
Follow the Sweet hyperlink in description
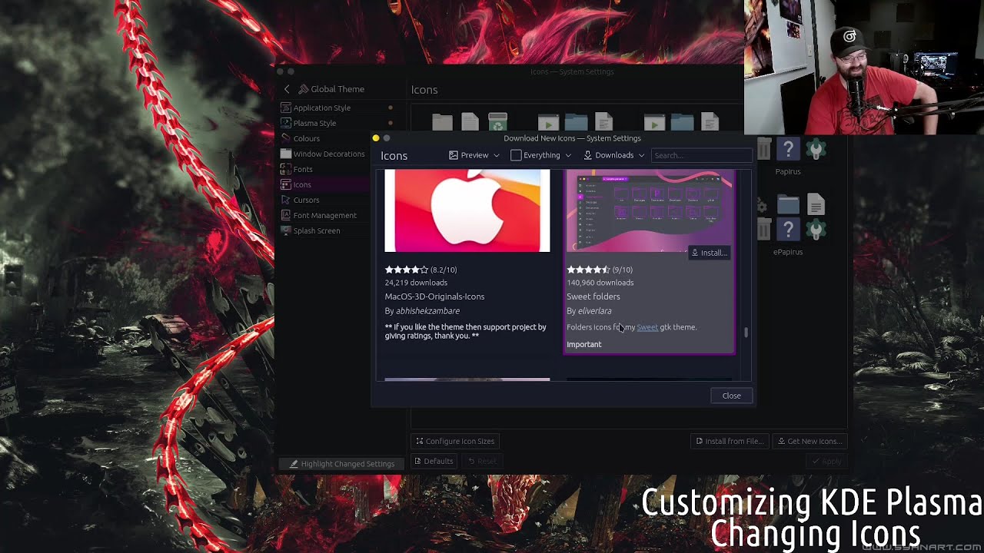tap(647, 327)
